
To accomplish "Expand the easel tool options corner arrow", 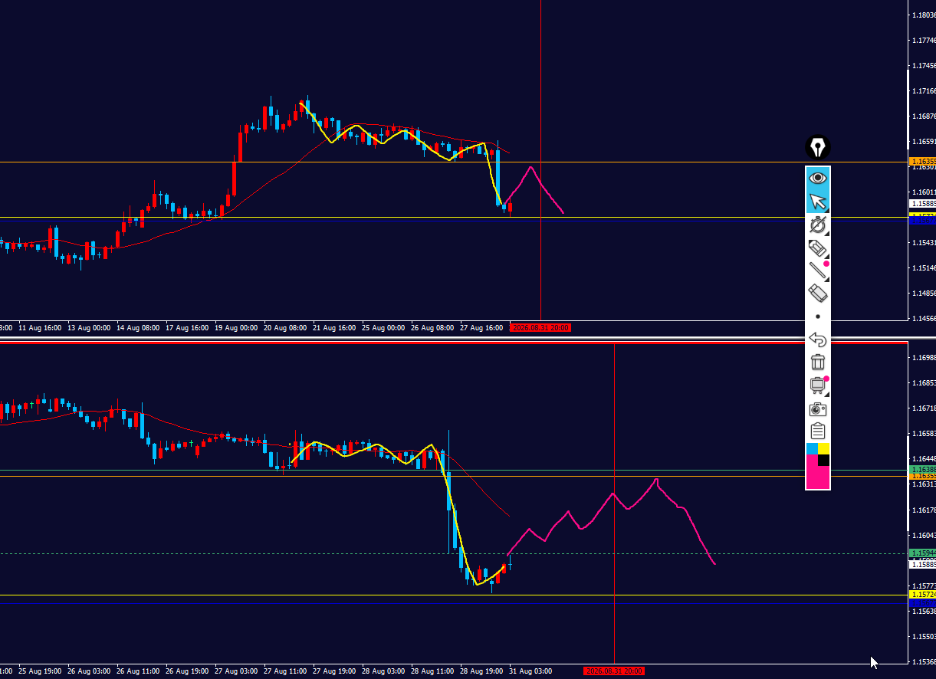I will pyautogui.click(x=826, y=394).
